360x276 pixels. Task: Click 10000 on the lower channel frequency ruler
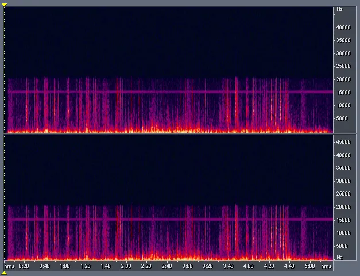point(343,233)
